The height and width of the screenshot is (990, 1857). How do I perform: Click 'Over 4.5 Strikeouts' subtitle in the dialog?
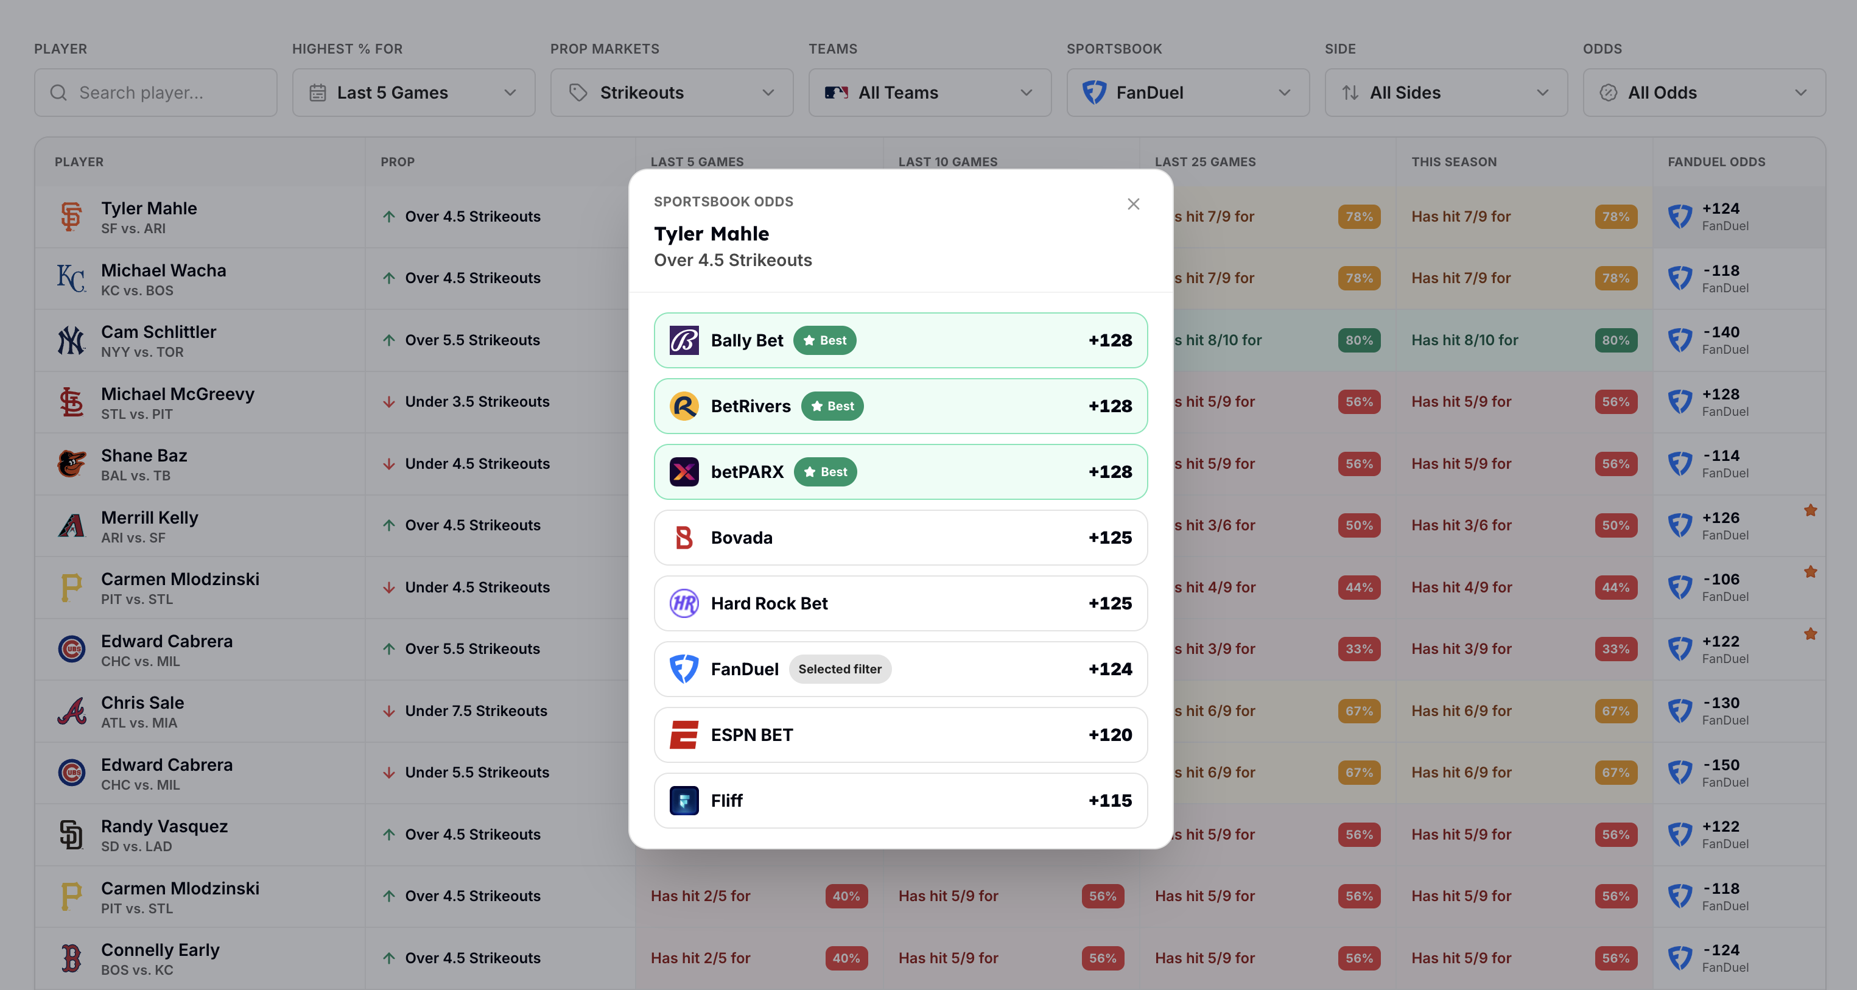tap(732, 261)
